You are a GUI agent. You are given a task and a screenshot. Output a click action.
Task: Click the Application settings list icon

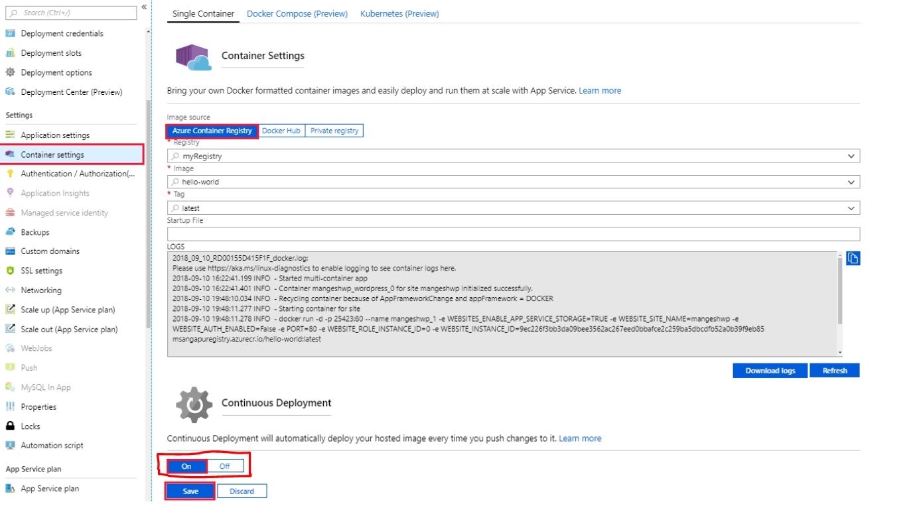(x=10, y=135)
